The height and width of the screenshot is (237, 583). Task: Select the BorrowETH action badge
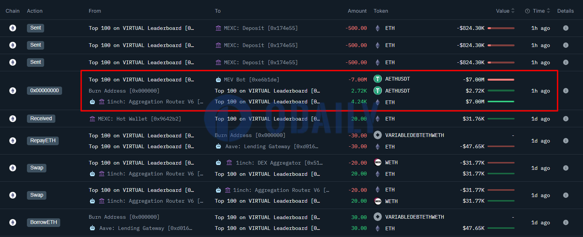(43, 222)
